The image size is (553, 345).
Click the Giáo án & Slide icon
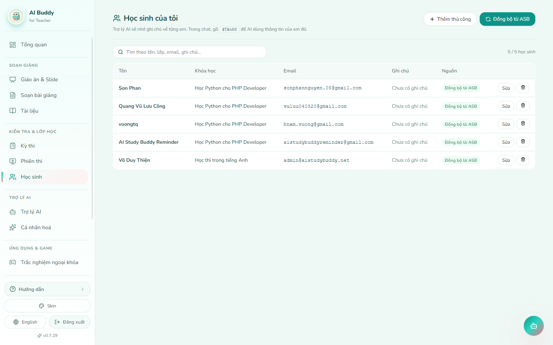(x=13, y=80)
